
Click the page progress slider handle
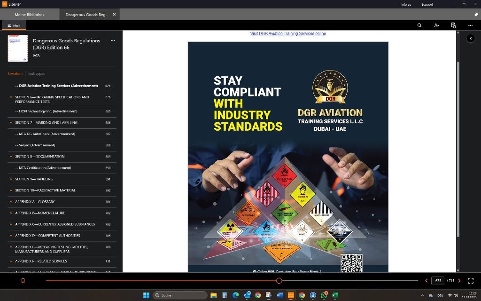pyautogui.click(x=279, y=281)
